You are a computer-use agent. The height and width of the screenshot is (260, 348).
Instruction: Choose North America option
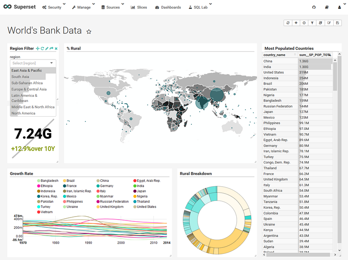click(x=33, y=113)
